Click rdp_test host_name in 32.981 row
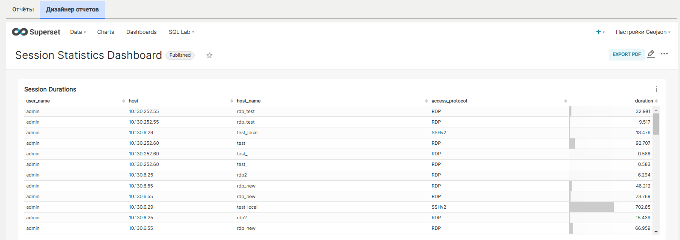Screen dimensions: 680x240 (x=246, y=111)
